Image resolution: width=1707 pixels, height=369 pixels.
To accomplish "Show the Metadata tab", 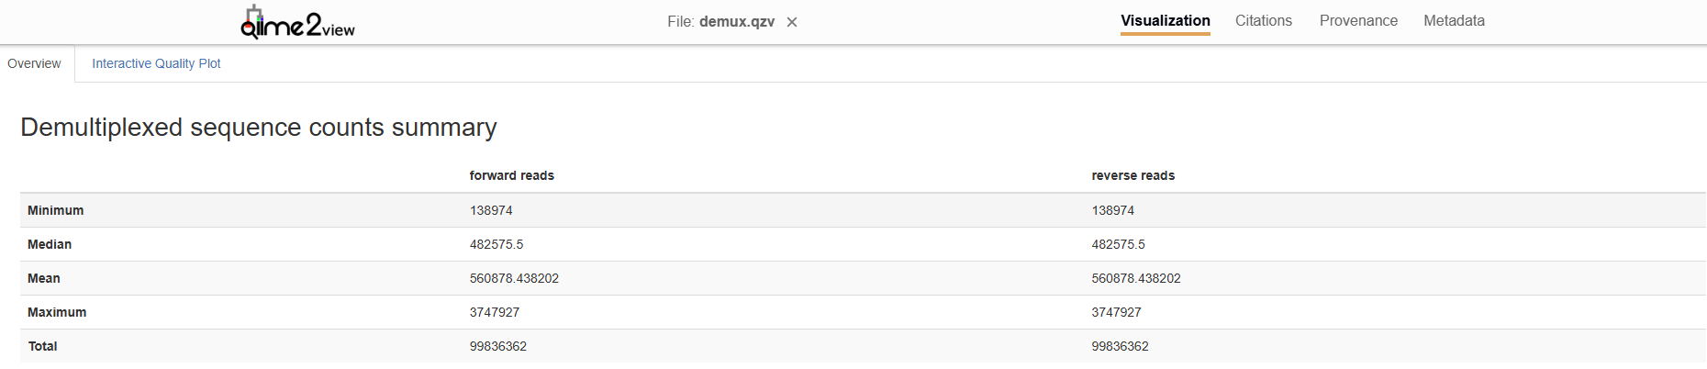I will pyautogui.click(x=1454, y=20).
